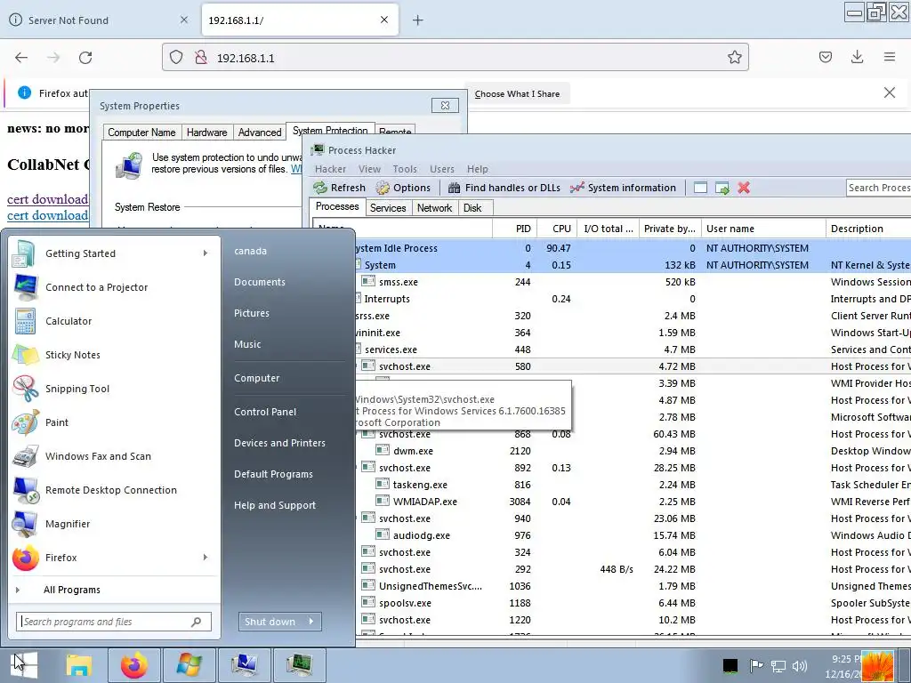Open the Hacker menu

click(330, 169)
